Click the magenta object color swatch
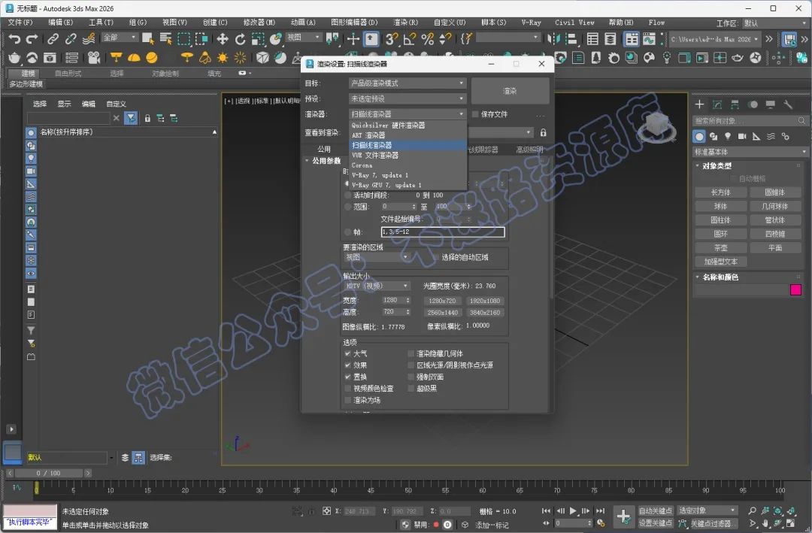Viewport: 812px width, 533px height. coord(796,290)
